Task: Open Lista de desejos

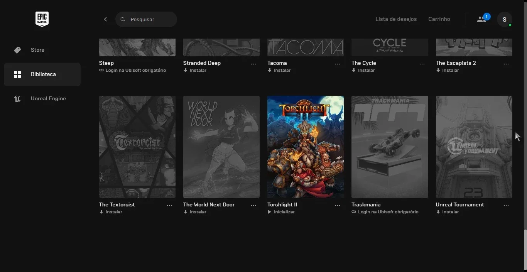Action: [396, 19]
